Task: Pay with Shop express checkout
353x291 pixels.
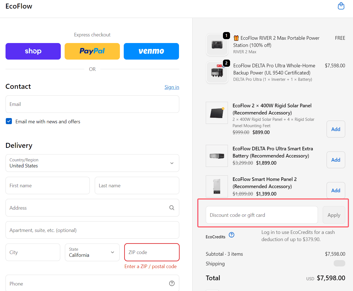Action: [33, 51]
